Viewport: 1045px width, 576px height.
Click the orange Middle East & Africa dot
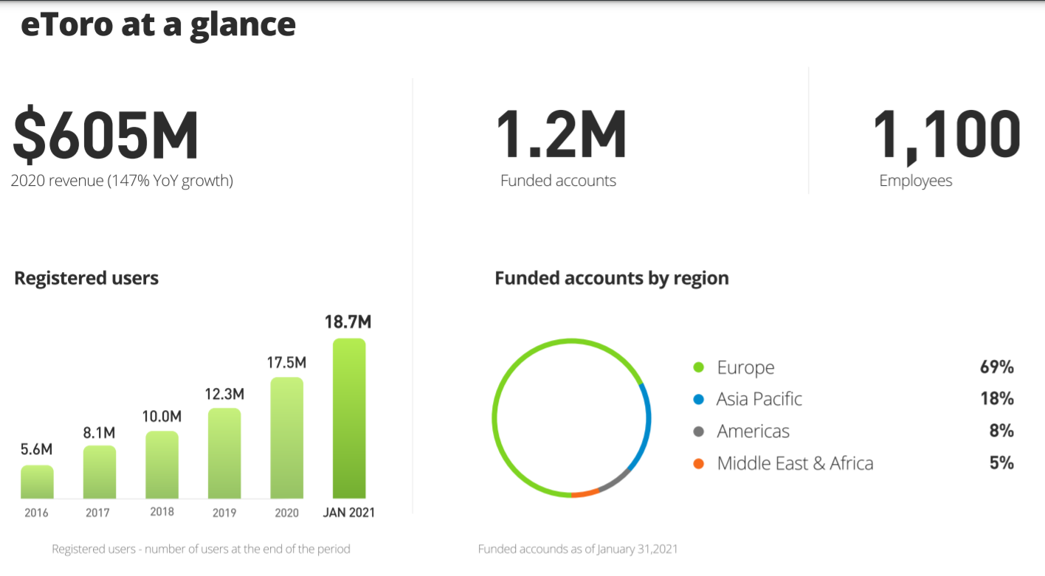click(697, 464)
